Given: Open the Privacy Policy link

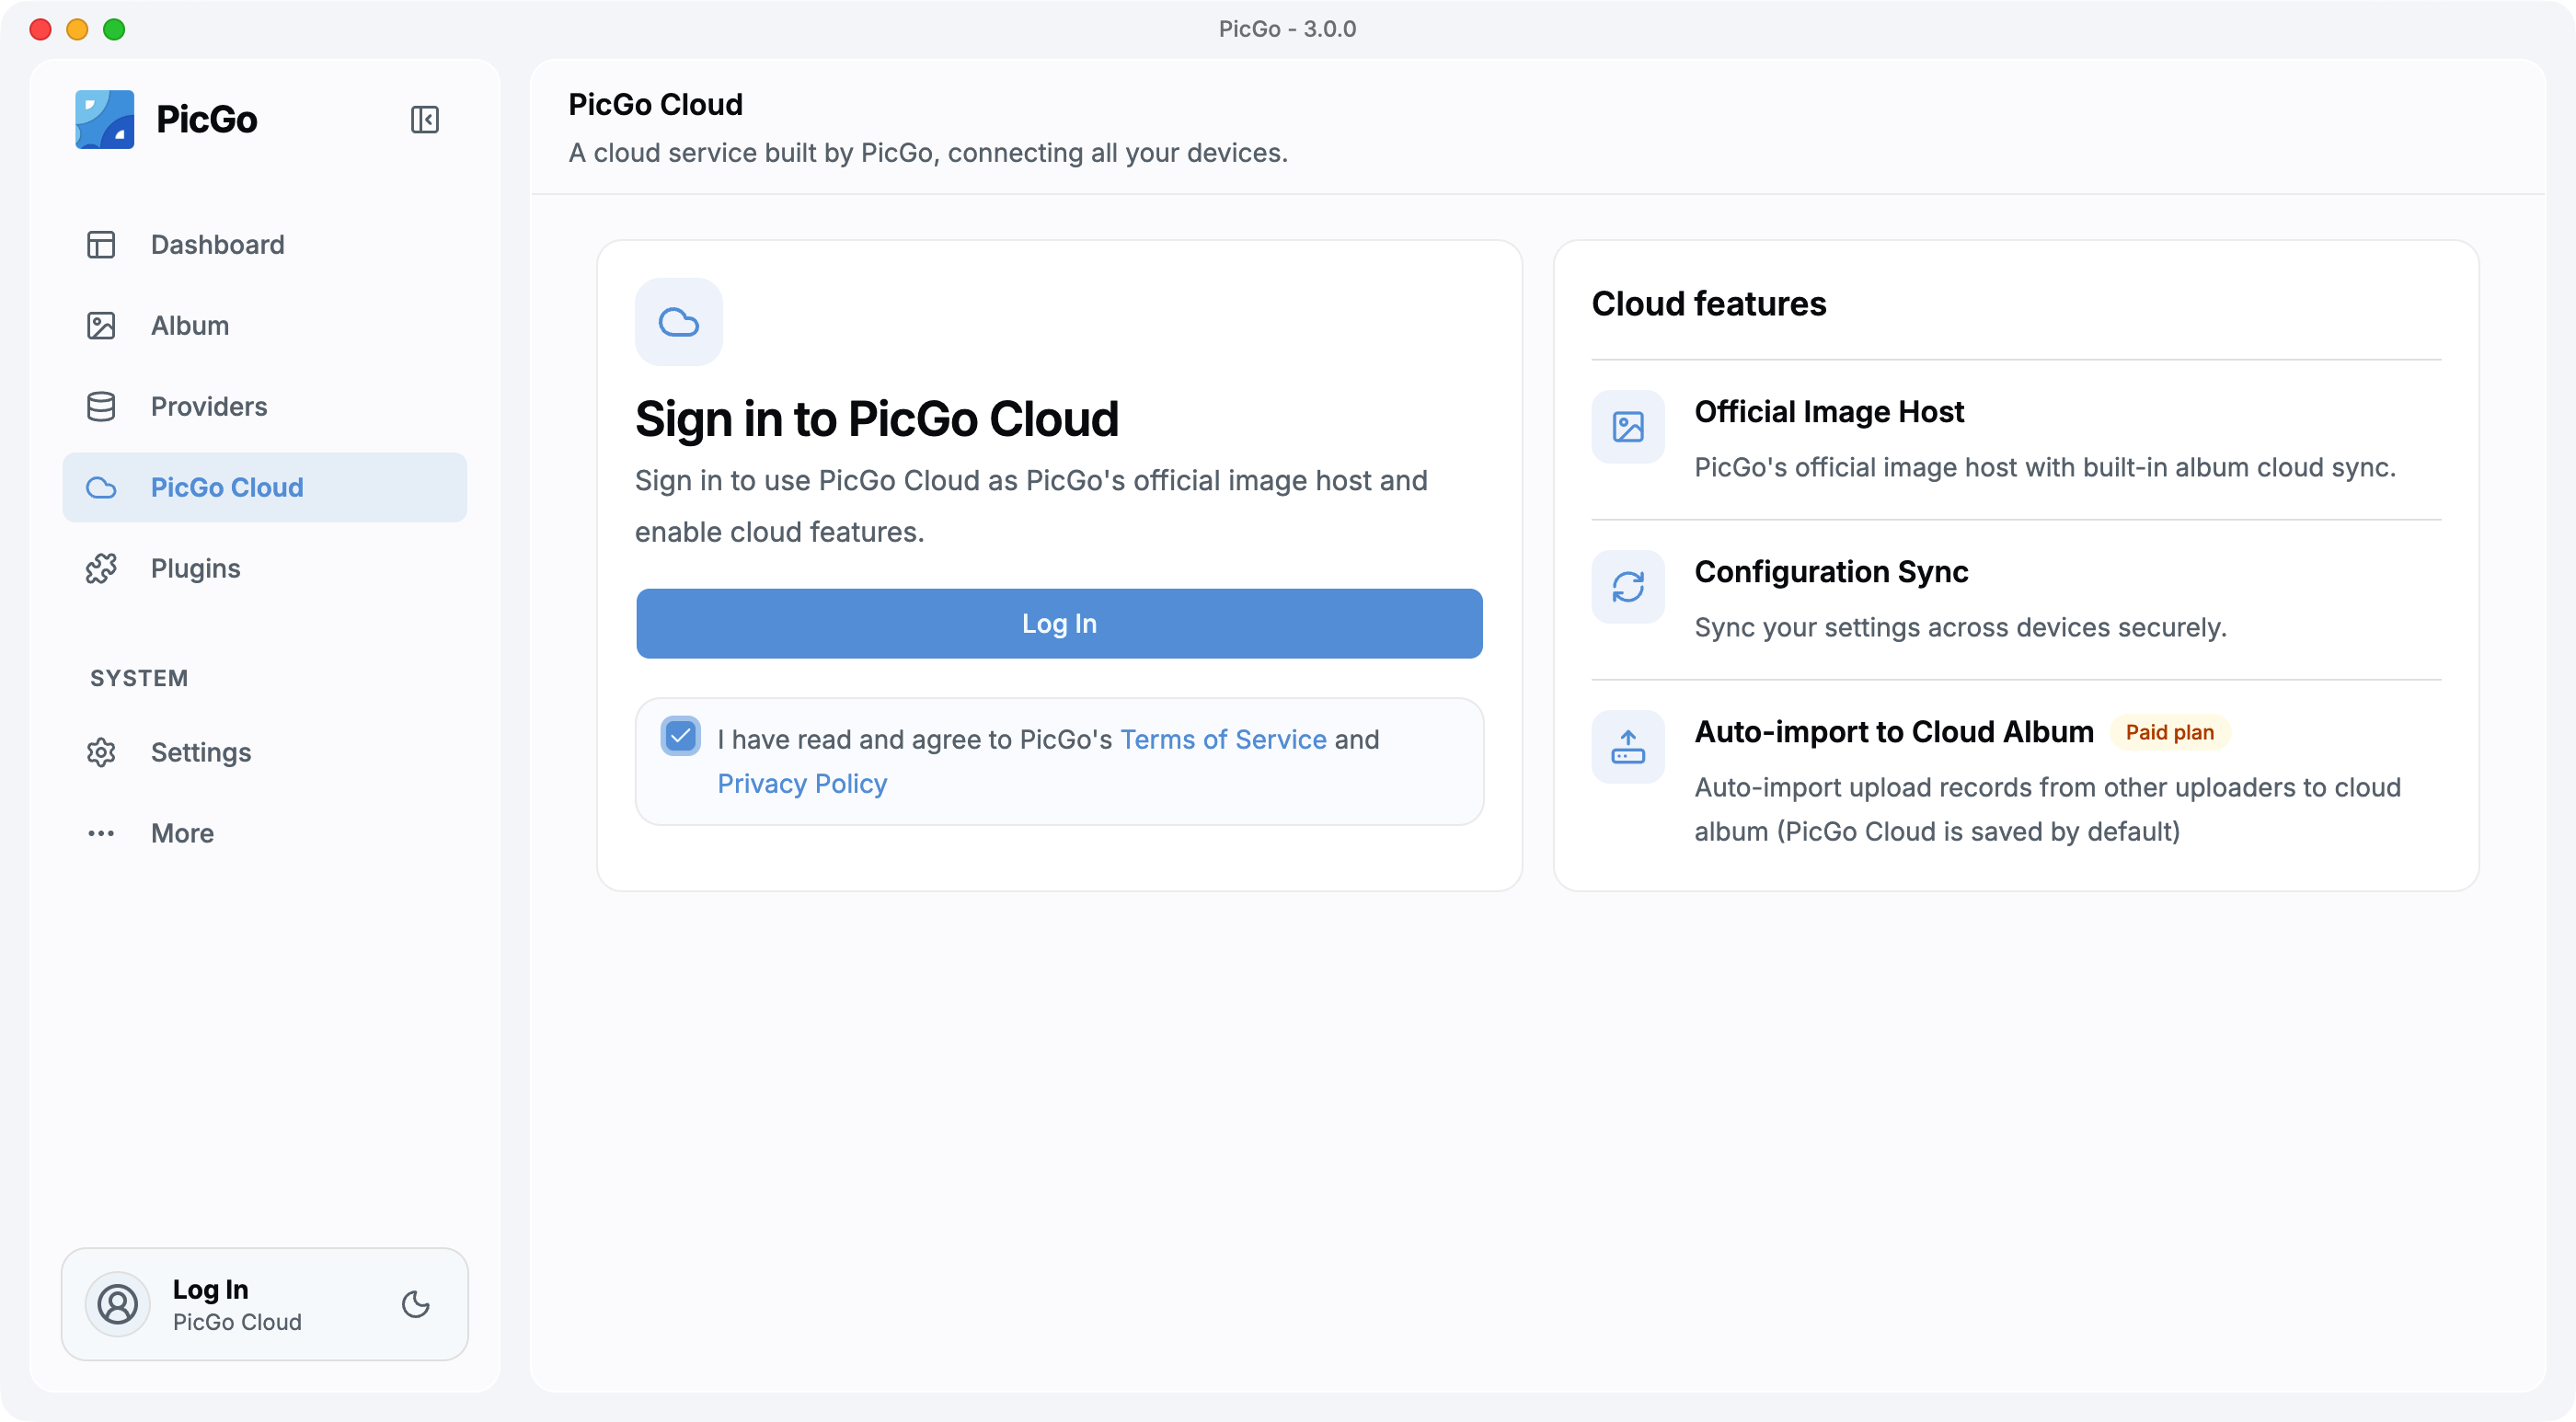Looking at the screenshot, I should click(802, 784).
